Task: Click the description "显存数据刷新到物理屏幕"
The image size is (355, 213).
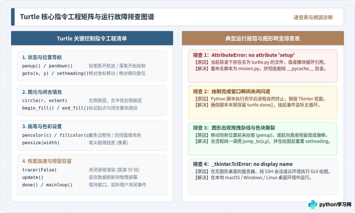Action: coord(113,177)
